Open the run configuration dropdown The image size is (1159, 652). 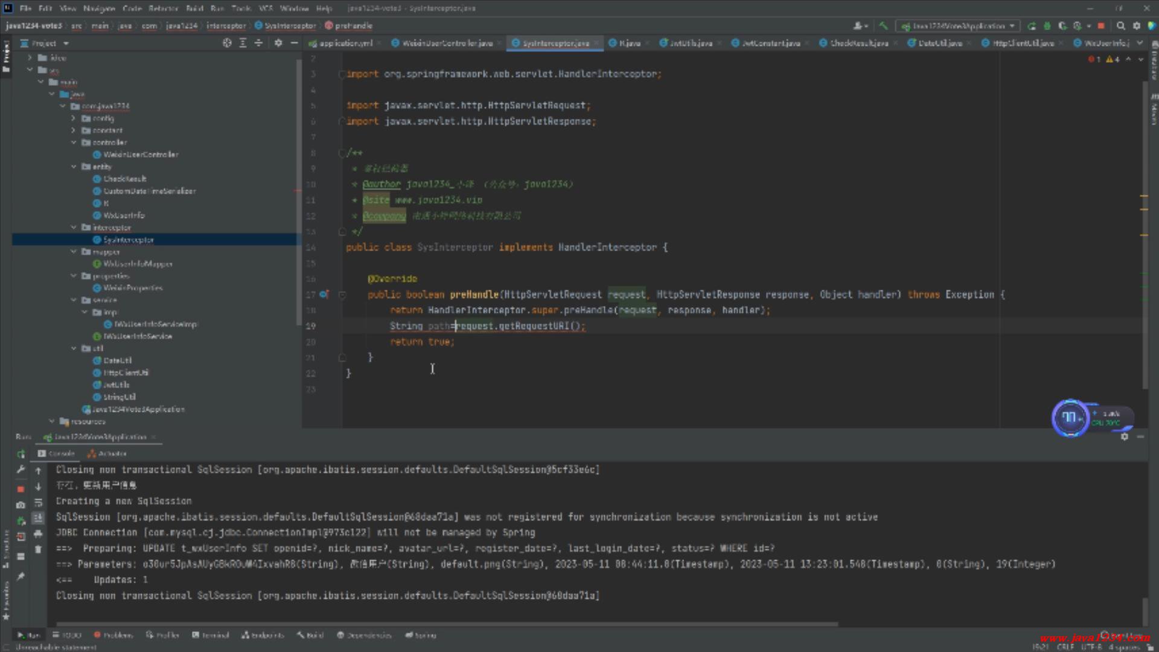958,26
